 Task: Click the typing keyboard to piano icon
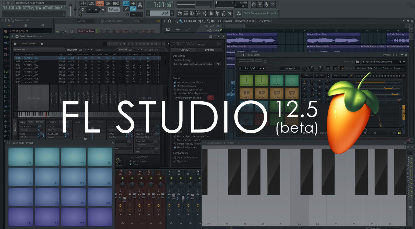point(126,4)
